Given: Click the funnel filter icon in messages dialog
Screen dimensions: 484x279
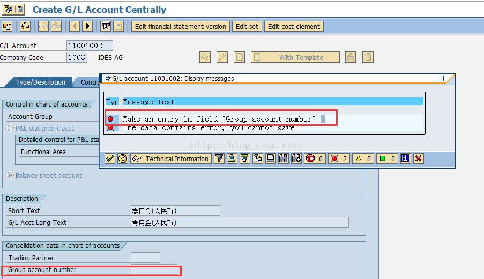Looking at the screenshot, I should point(219,159).
